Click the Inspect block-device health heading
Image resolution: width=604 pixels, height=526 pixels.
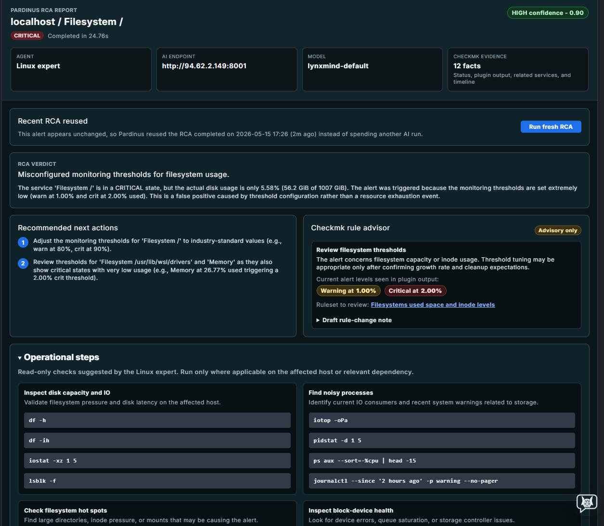[x=351, y=511]
